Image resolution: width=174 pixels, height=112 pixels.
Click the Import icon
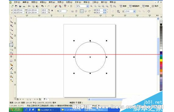point(56,6)
